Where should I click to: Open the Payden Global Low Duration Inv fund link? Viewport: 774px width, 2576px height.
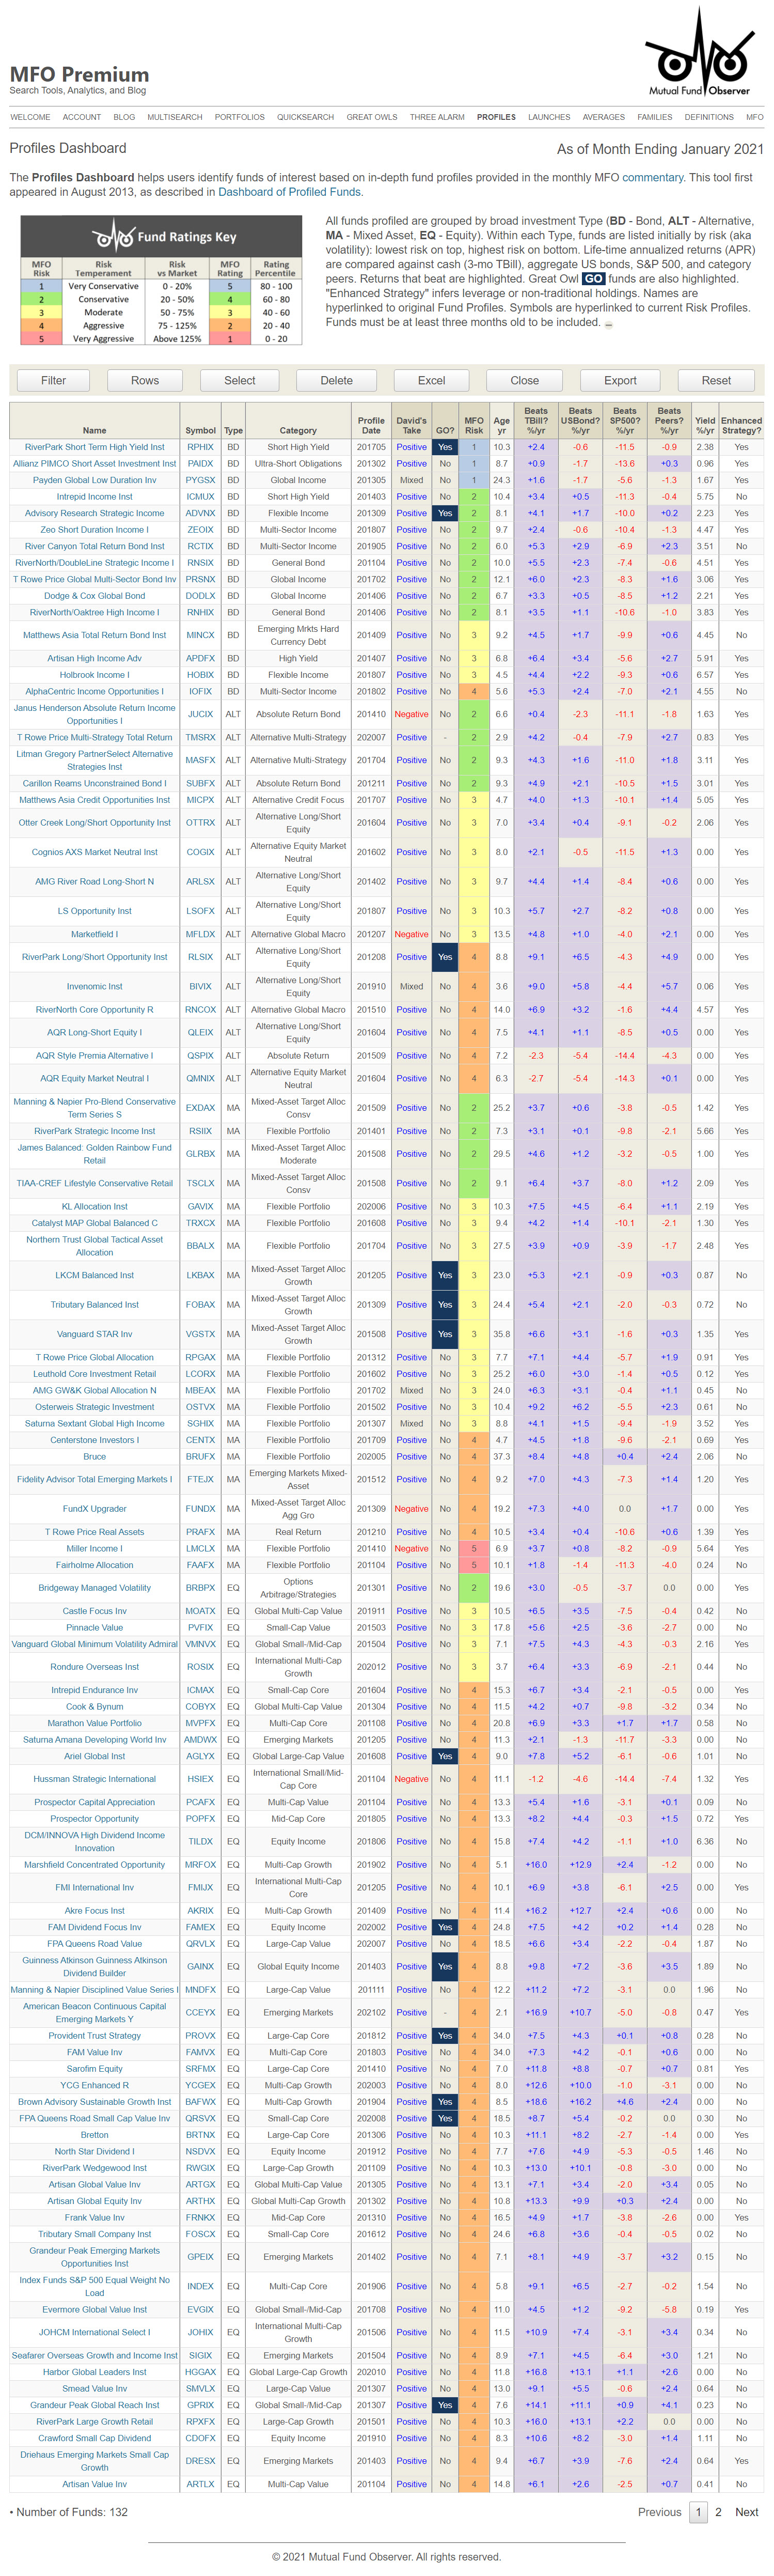pyautogui.click(x=94, y=480)
